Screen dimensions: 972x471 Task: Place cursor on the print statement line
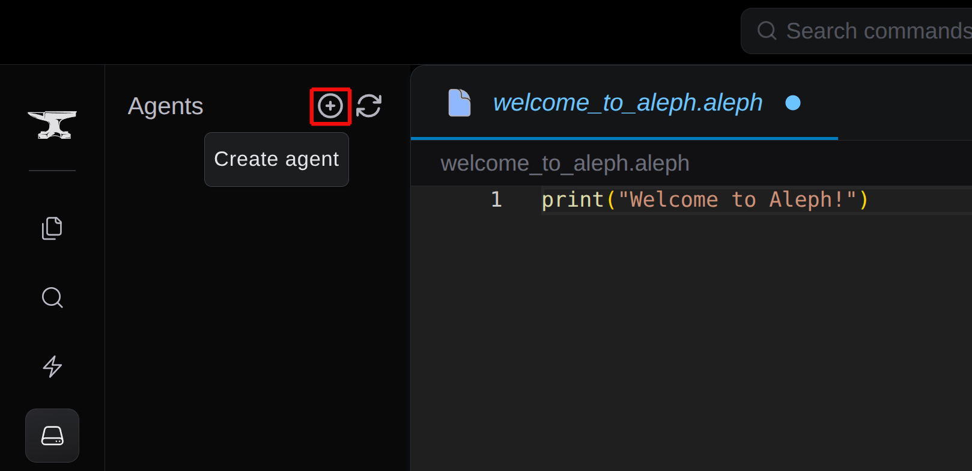[x=703, y=199]
